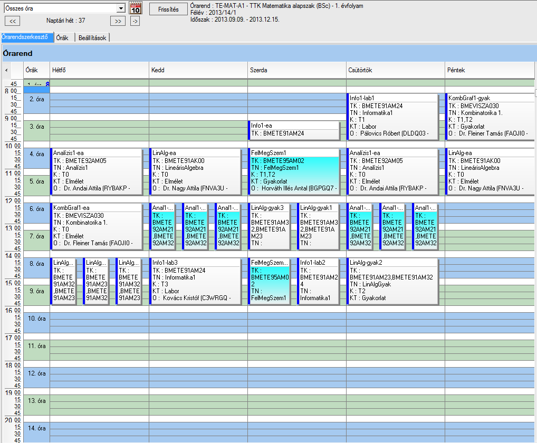Select Tuesday LinAlg-ea lecture block
537x443 pixels.
coord(196,171)
